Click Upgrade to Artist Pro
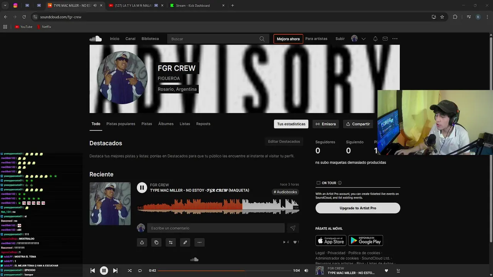 tap(358, 208)
